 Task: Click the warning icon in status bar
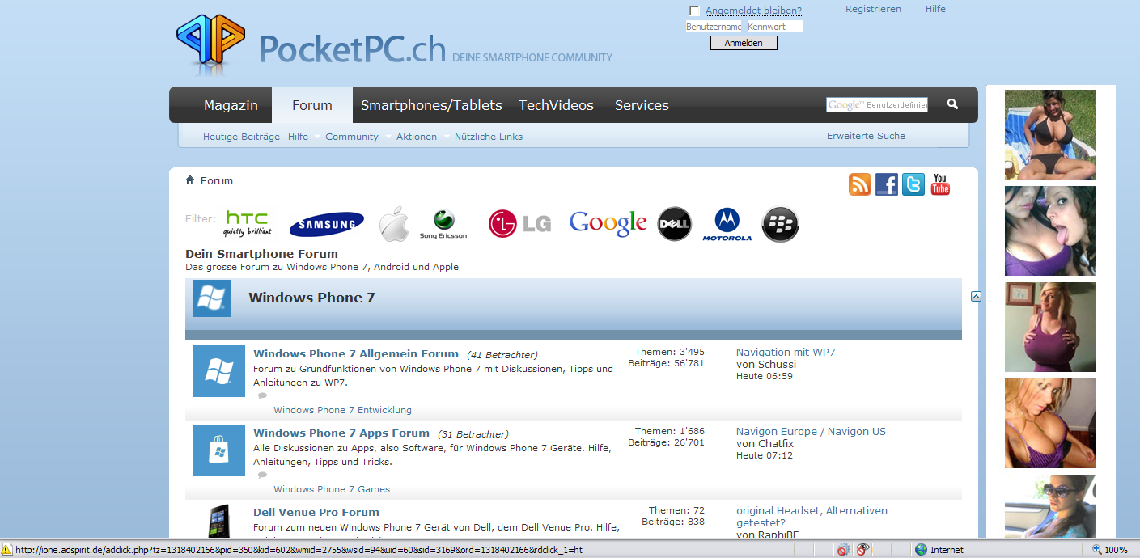click(x=6, y=550)
